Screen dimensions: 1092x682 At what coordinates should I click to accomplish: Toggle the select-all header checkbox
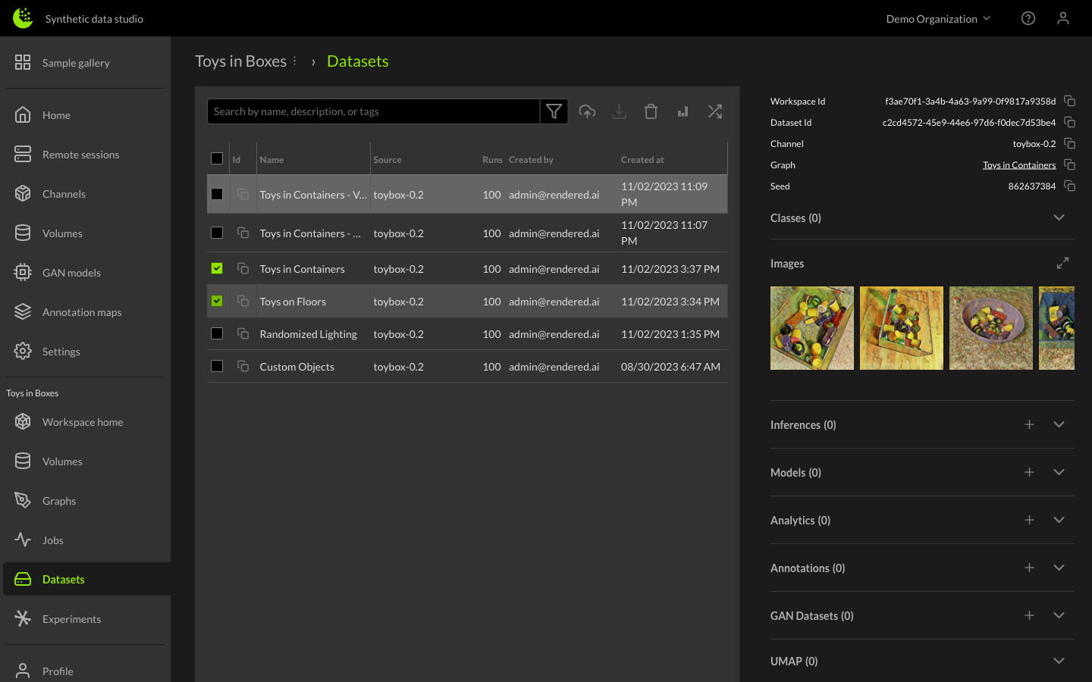pos(217,158)
